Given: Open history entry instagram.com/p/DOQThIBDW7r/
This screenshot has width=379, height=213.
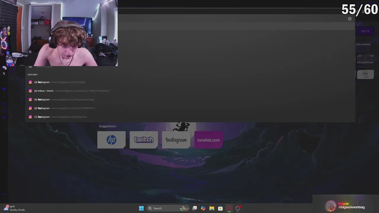Looking at the screenshot, I should click(190, 108).
